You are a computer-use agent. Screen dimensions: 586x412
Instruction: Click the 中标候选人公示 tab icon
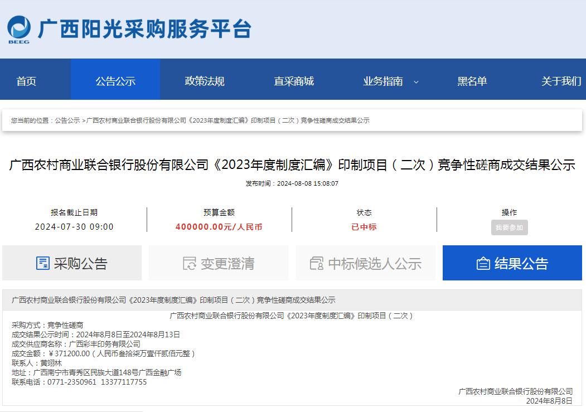[317, 263]
